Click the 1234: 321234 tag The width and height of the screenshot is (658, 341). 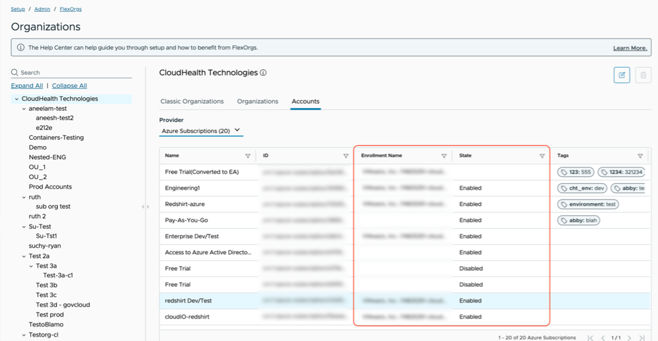[x=621, y=172]
